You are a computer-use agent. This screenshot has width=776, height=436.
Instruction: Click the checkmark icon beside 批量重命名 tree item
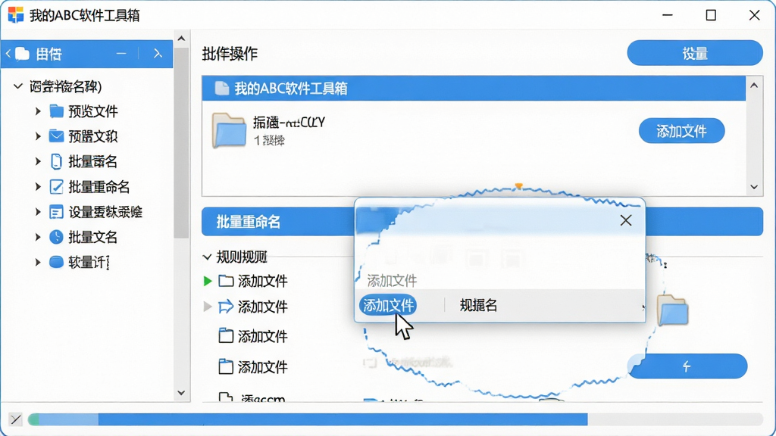click(x=56, y=187)
